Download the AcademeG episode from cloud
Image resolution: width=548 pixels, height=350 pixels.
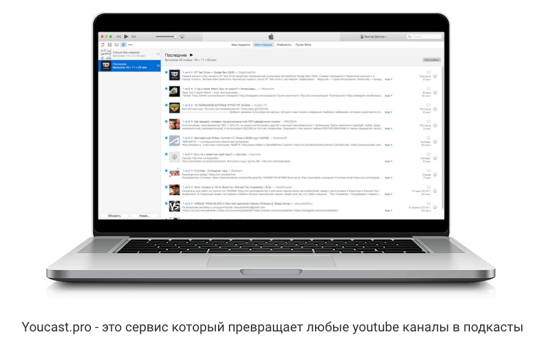coord(435,142)
